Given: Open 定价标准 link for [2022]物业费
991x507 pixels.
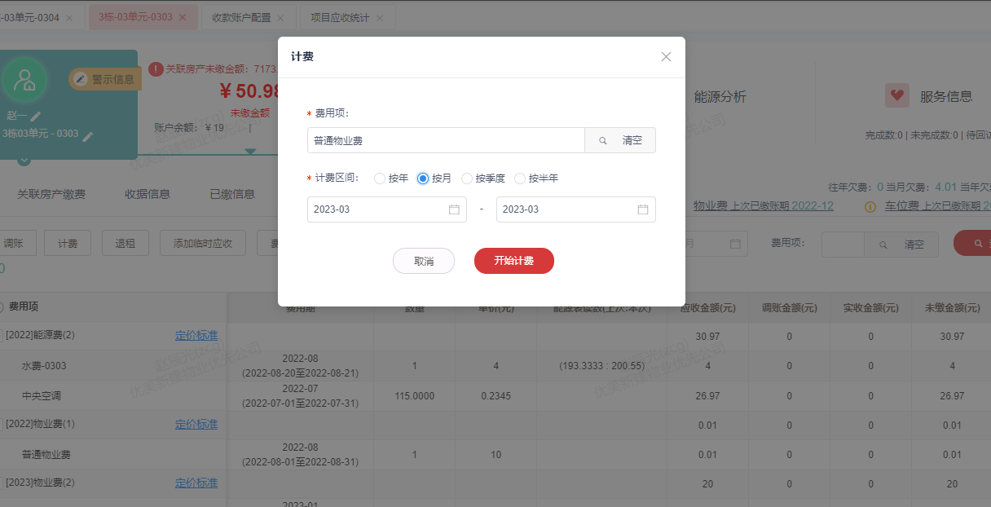Looking at the screenshot, I should pyautogui.click(x=196, y=424).
